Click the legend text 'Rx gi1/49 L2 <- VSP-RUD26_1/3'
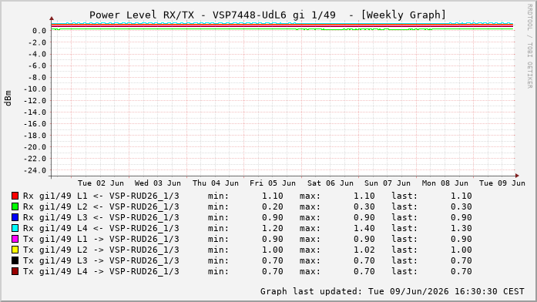Screen dimensions: 537x302 (x=101, y=206)
